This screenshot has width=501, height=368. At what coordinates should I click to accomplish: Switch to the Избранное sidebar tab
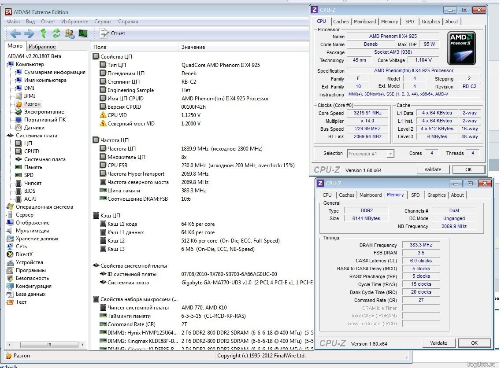click(x=42, y=46)
